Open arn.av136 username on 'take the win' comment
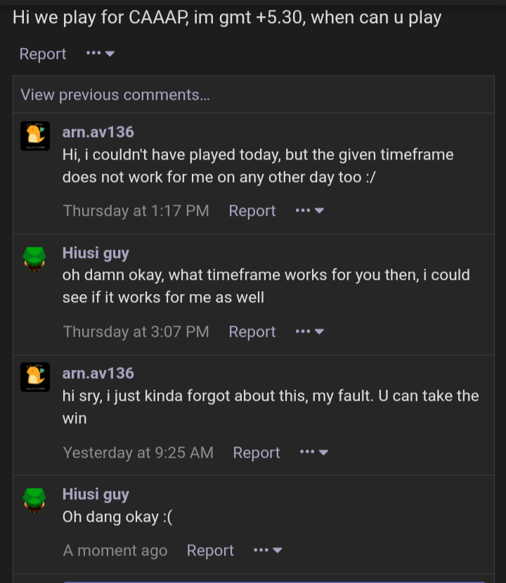The width and height of the screenshot is (506, 583). click(98, 373)
